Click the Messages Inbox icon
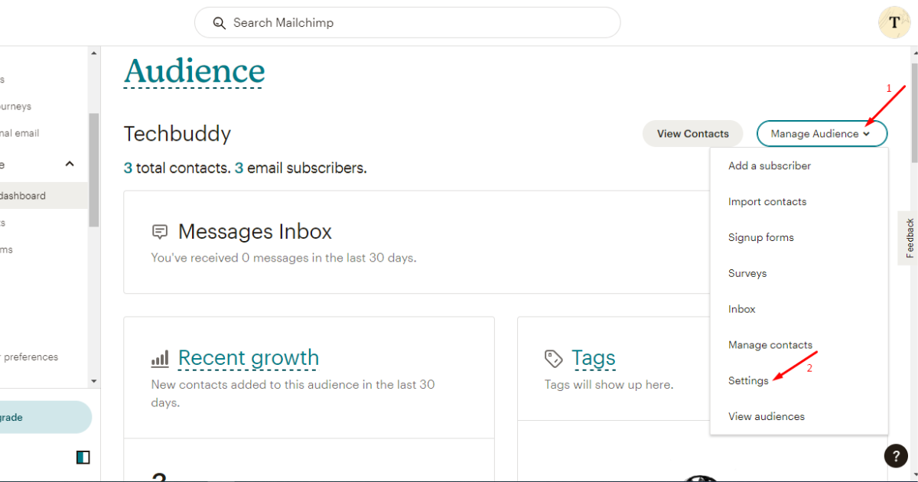Image resolution: width=918 pixels, height=482 pixels. tap(160, 231)
